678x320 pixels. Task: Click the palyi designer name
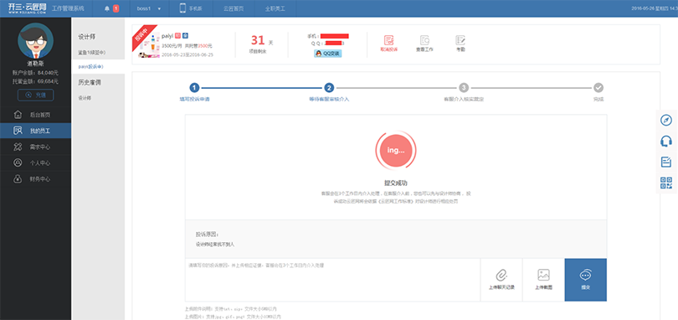coord(167,36)
